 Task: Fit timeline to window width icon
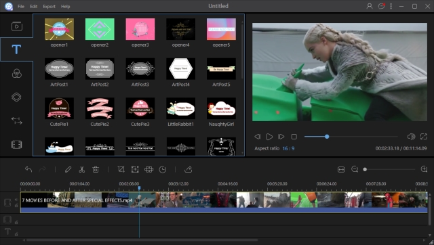point(341,169)
